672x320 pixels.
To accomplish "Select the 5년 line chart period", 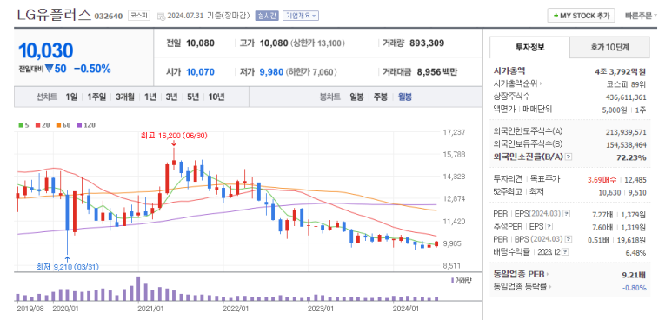I will [193, 97].
